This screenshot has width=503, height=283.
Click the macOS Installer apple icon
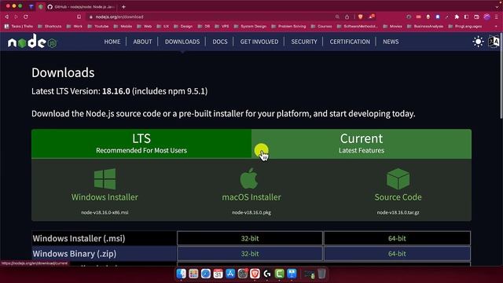(249, 178)
